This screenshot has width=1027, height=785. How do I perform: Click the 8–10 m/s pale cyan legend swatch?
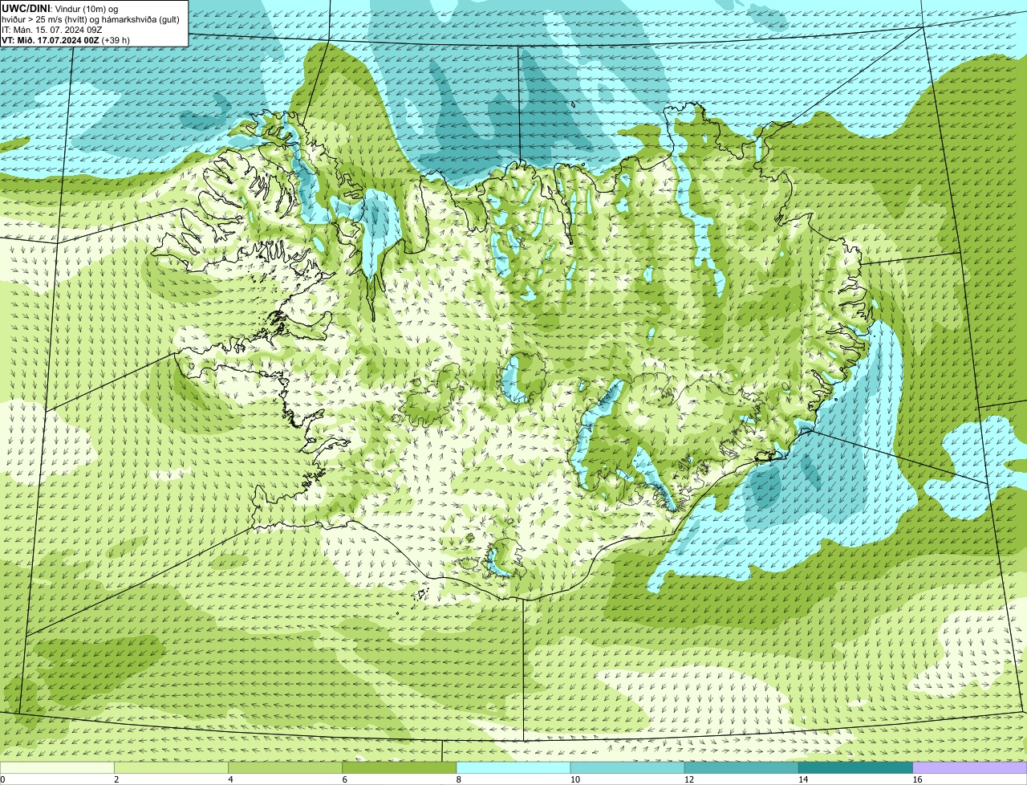click(513, 768)
